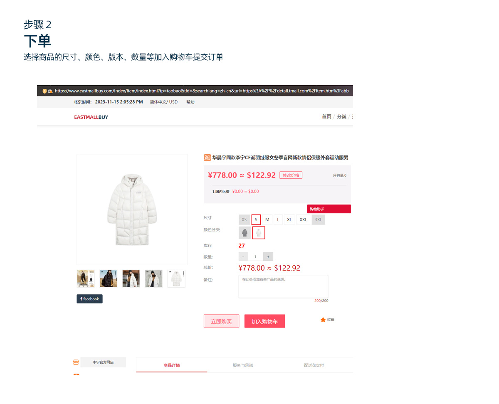Image resolution: width=499 pixels, height=404 pixels.
Task: Click the 修改价格 modify price button
Action: [291, 175]
